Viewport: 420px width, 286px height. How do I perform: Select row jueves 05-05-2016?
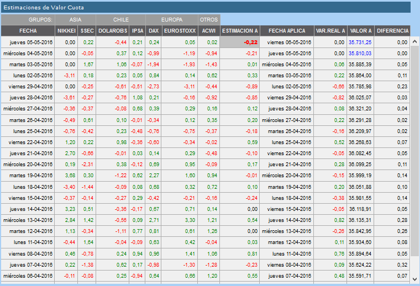click(x=206, y=43)
